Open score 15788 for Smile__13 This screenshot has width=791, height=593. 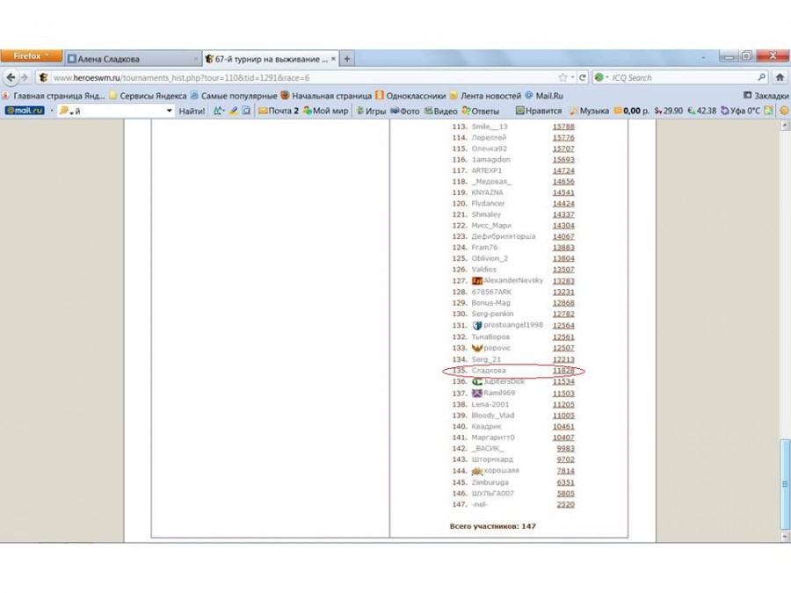tap(563, 127)
